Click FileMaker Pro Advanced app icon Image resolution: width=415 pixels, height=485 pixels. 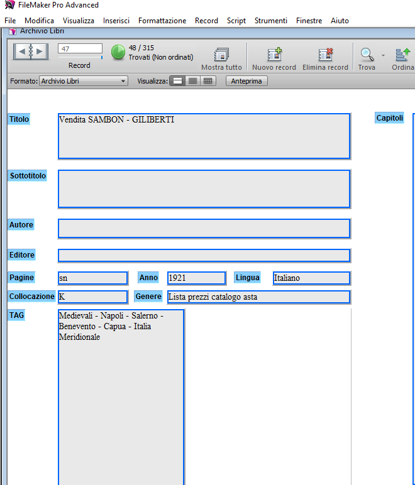click(10, 4)
